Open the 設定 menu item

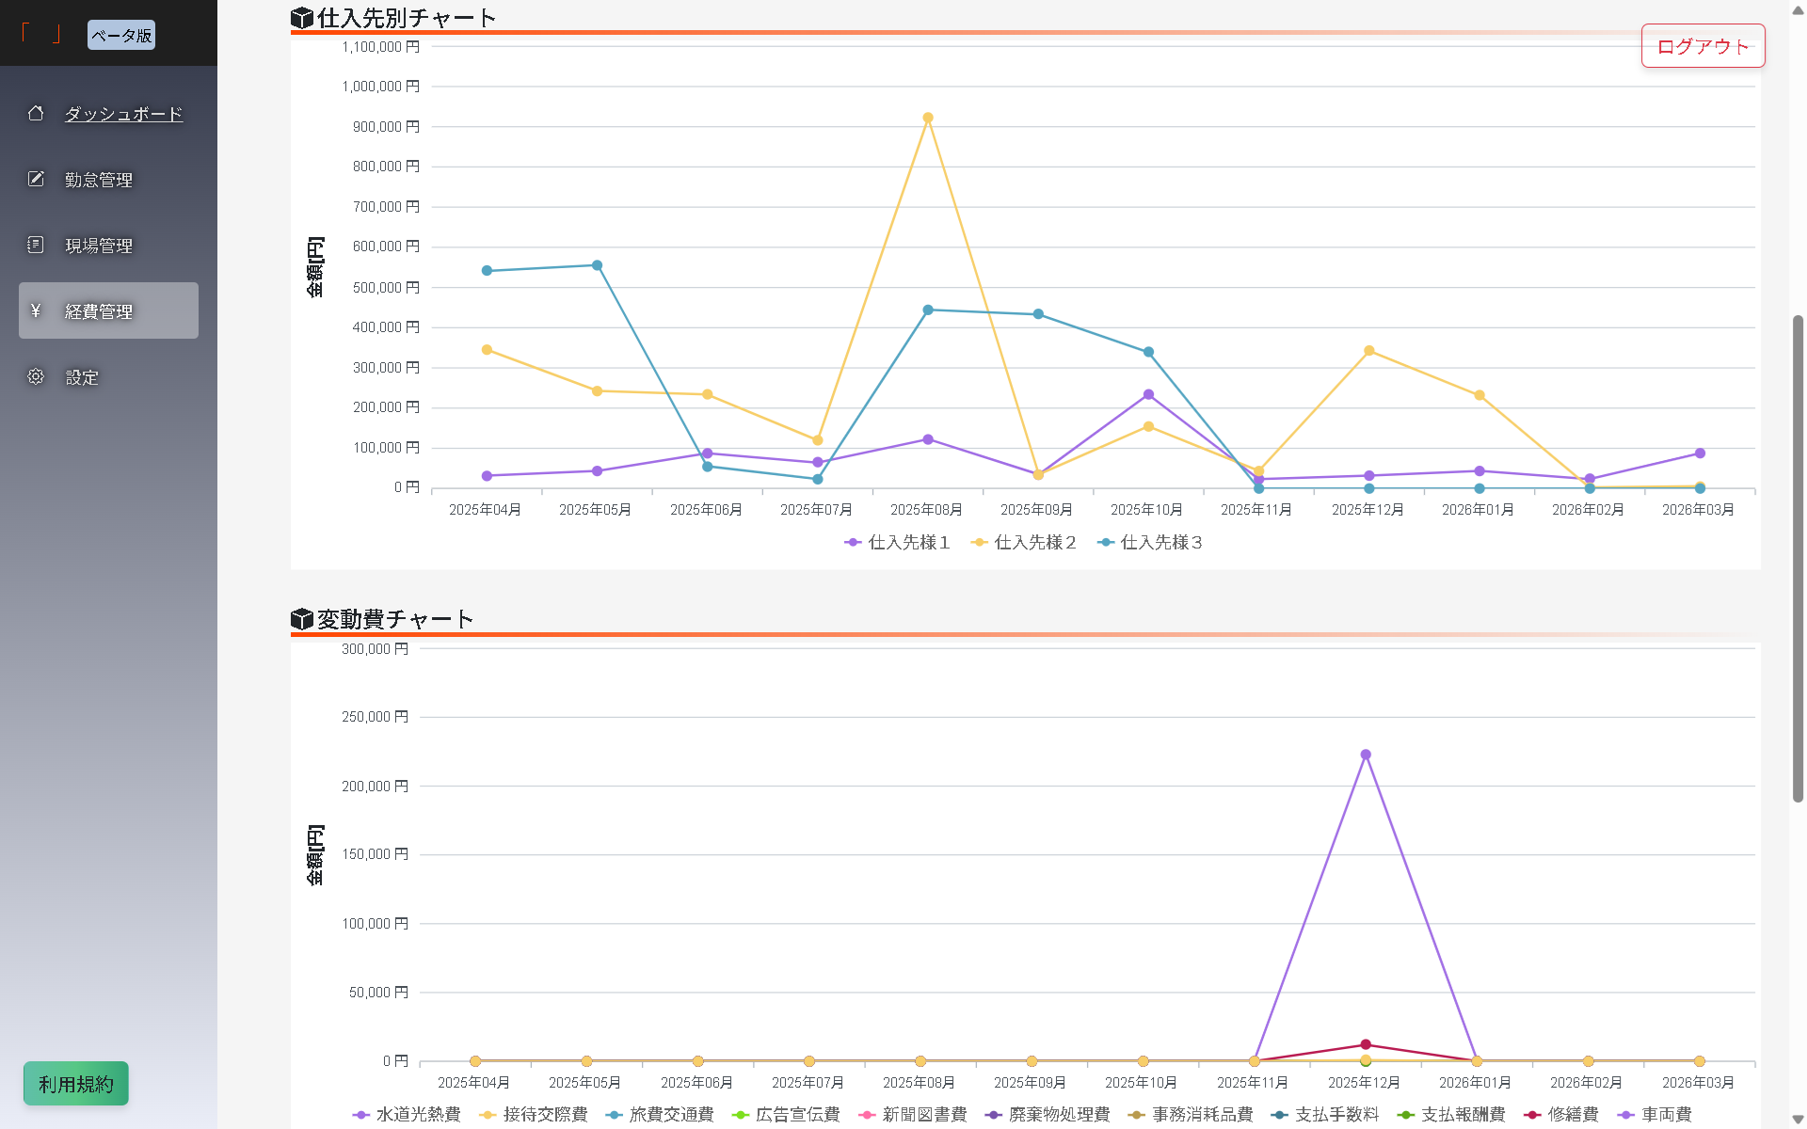[x=82, y=377]
